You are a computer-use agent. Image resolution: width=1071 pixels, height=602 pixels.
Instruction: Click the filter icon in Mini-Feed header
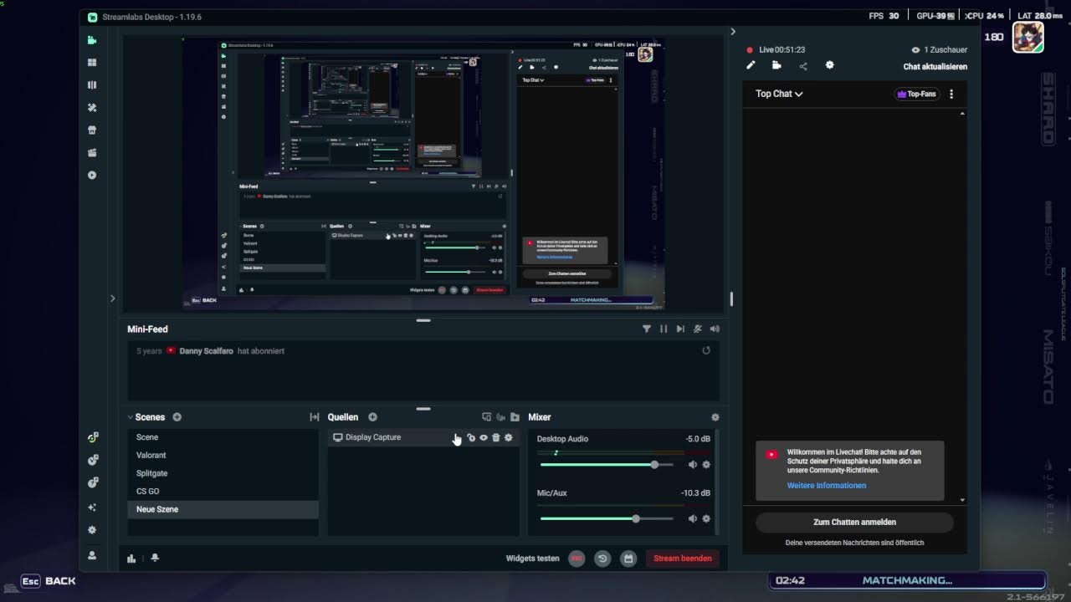[x=646, y=329]
